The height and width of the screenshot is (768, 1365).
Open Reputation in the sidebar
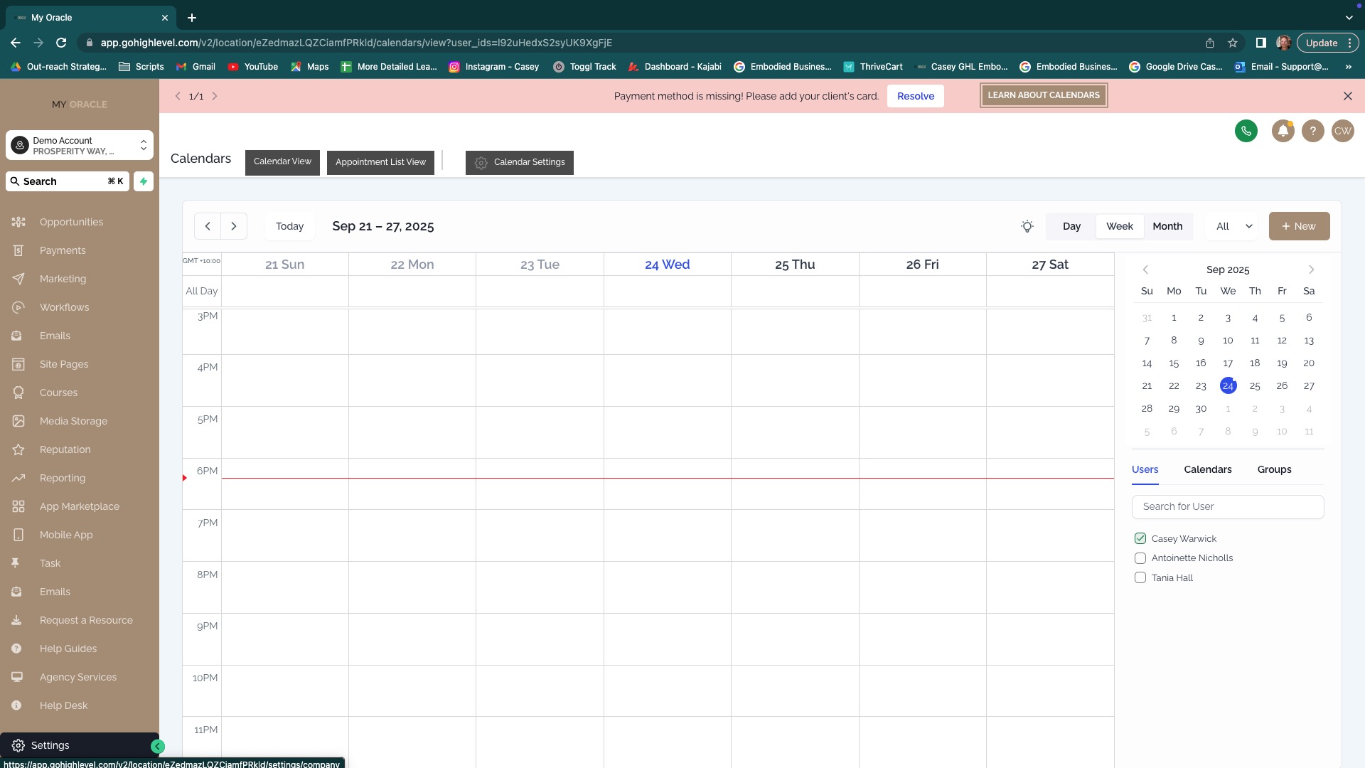click(x=65, y=449)
